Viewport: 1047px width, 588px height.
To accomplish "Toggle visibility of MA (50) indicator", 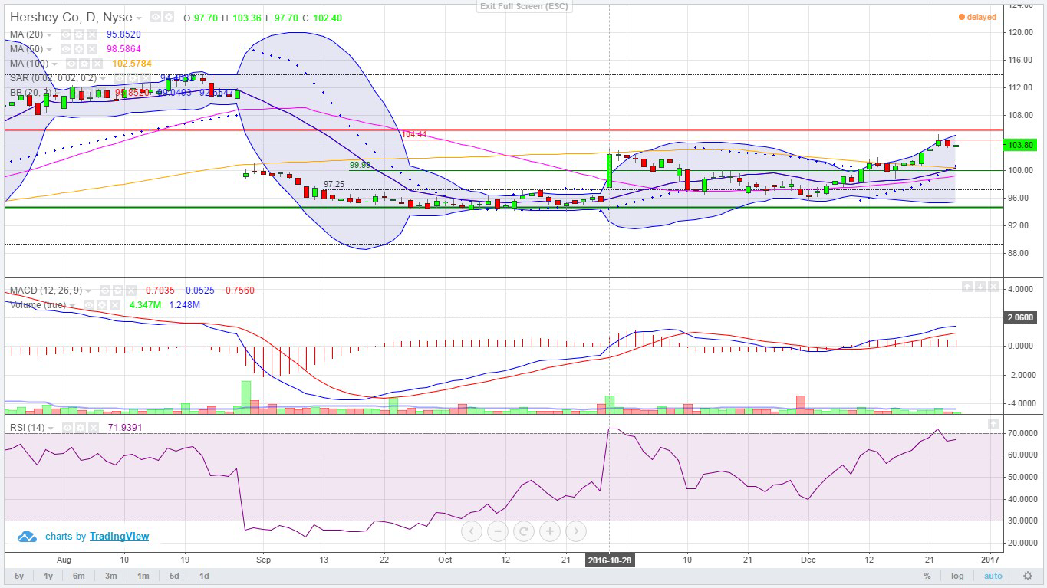I will pyautogui.click(x=66, y=49).
